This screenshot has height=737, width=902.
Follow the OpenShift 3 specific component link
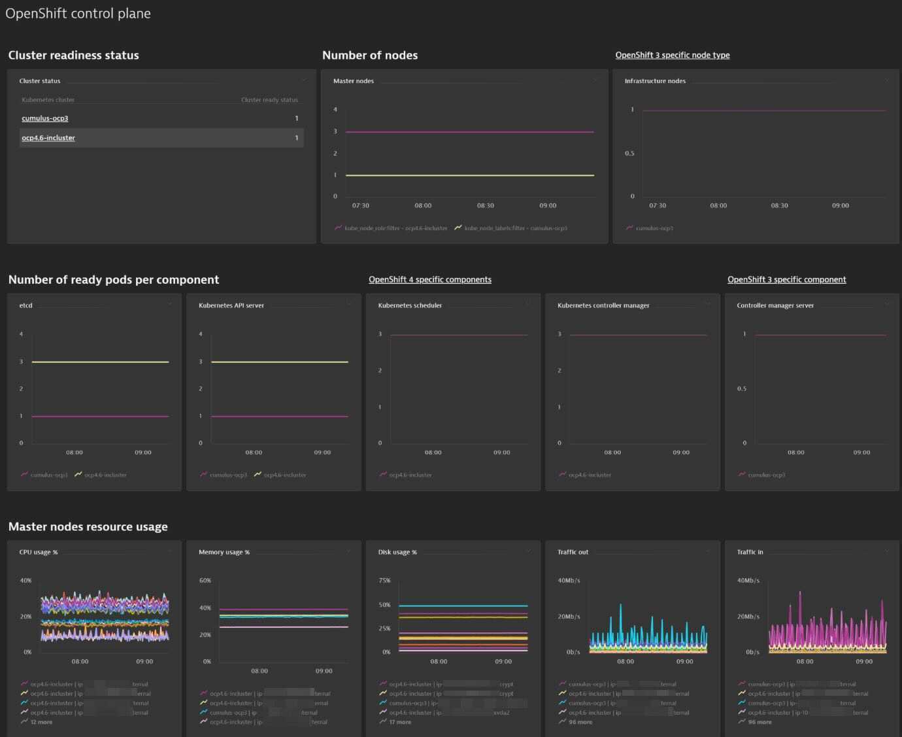(787, 279)
